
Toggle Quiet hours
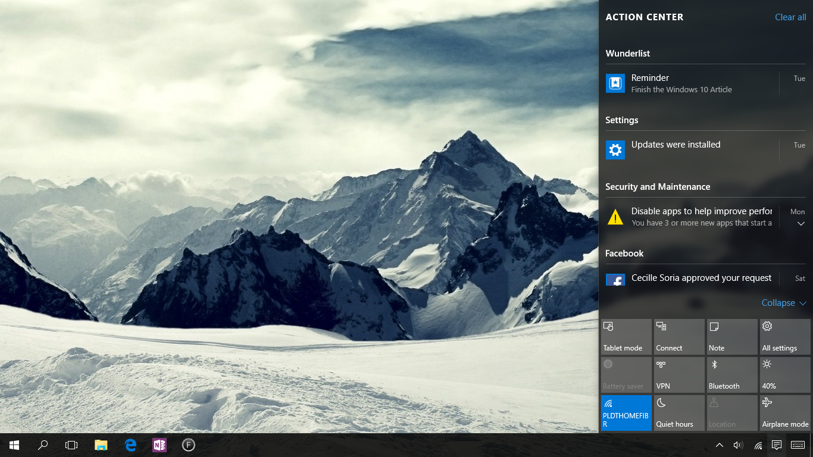679,413
